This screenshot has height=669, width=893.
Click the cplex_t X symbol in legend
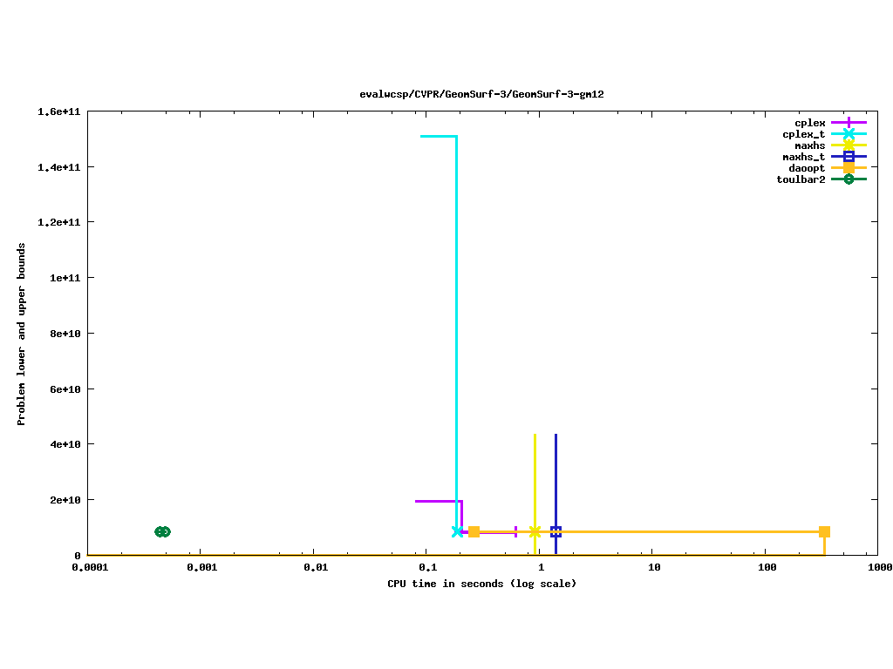click(849, 134)
